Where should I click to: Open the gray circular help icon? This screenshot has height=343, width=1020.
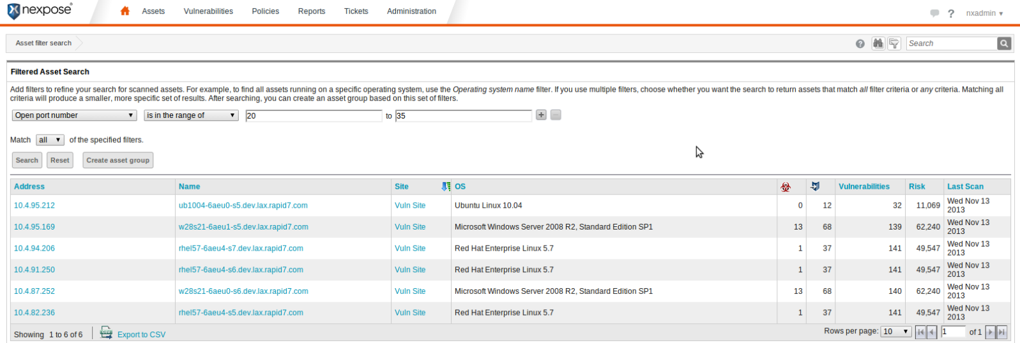pyautogui.click(x=860, y=43)
